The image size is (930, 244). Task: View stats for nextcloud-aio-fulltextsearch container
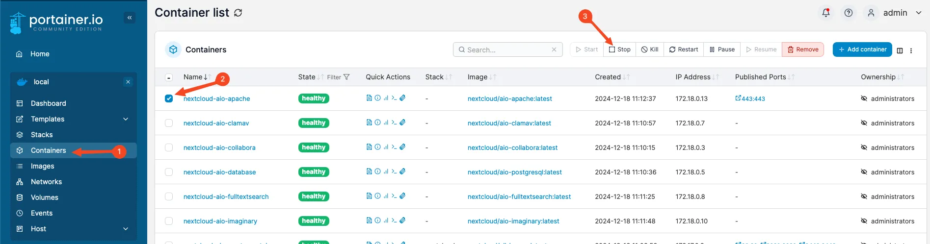tap(386, 196)
